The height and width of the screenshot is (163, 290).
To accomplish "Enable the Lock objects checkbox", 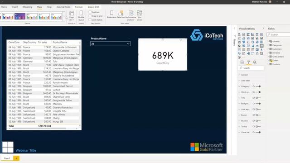I will (x=90, y=19).
